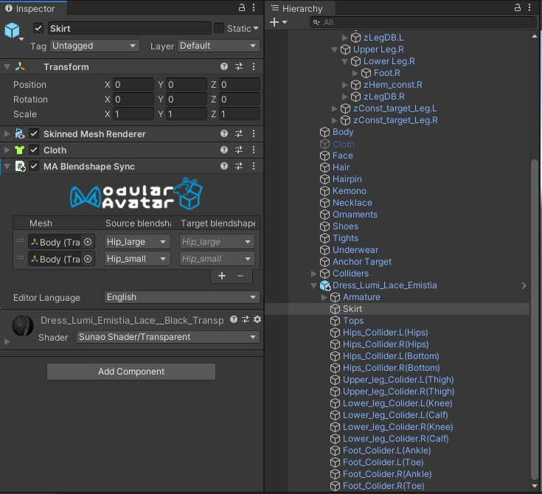Click the material preview thumbnail

[23, 327]
